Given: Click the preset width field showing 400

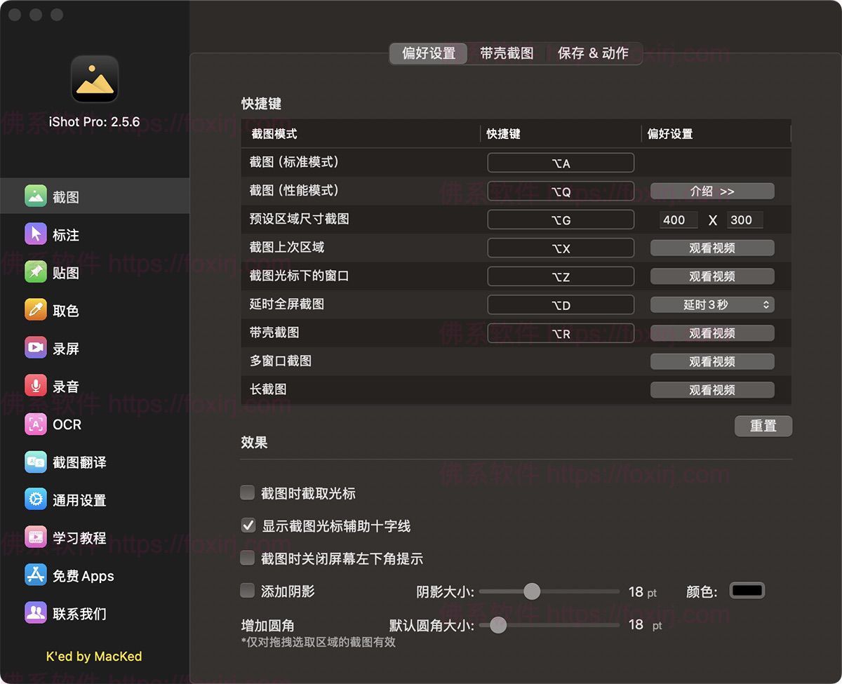Looking at the screenshot, I should tap(678, 220).
